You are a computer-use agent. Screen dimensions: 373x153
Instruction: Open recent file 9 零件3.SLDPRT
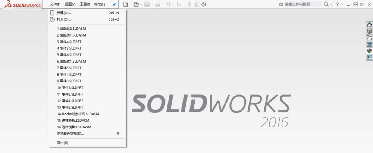tap(87, 81)
